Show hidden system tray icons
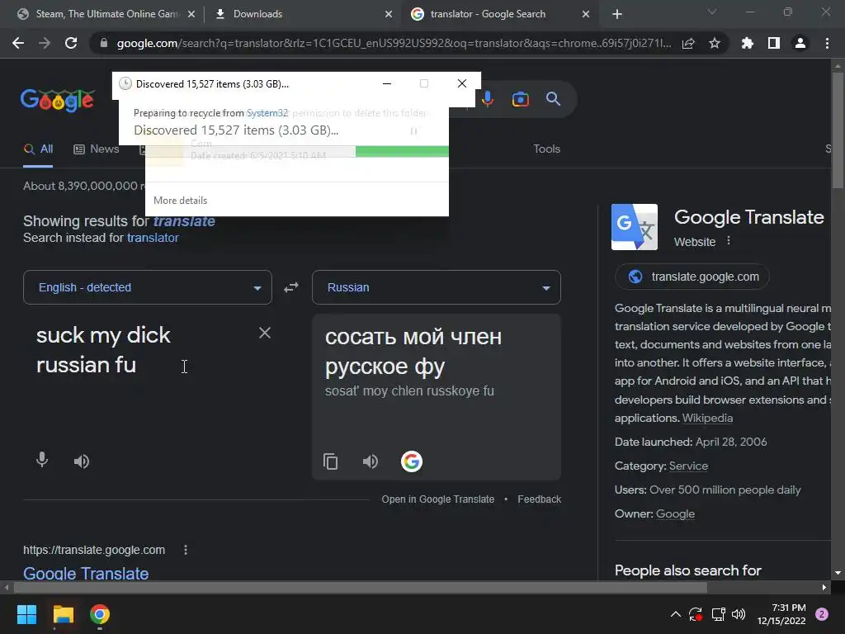Viewport: 845px width, 634px height. pos(675,614)
